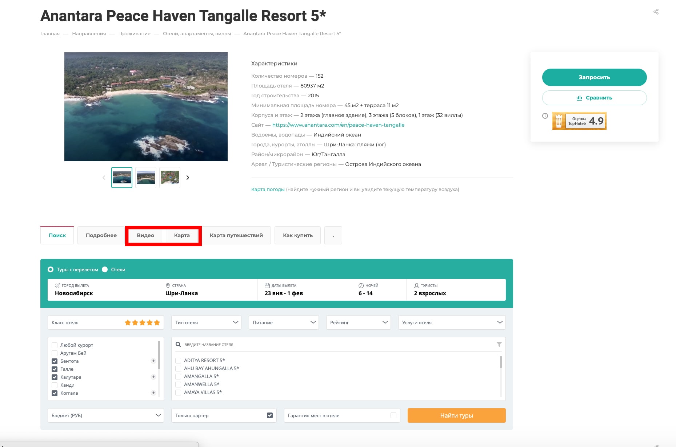Check the Любой курорт checkbox
The image size is (676, 447).
pyautogui.click(x=55, y=345)
